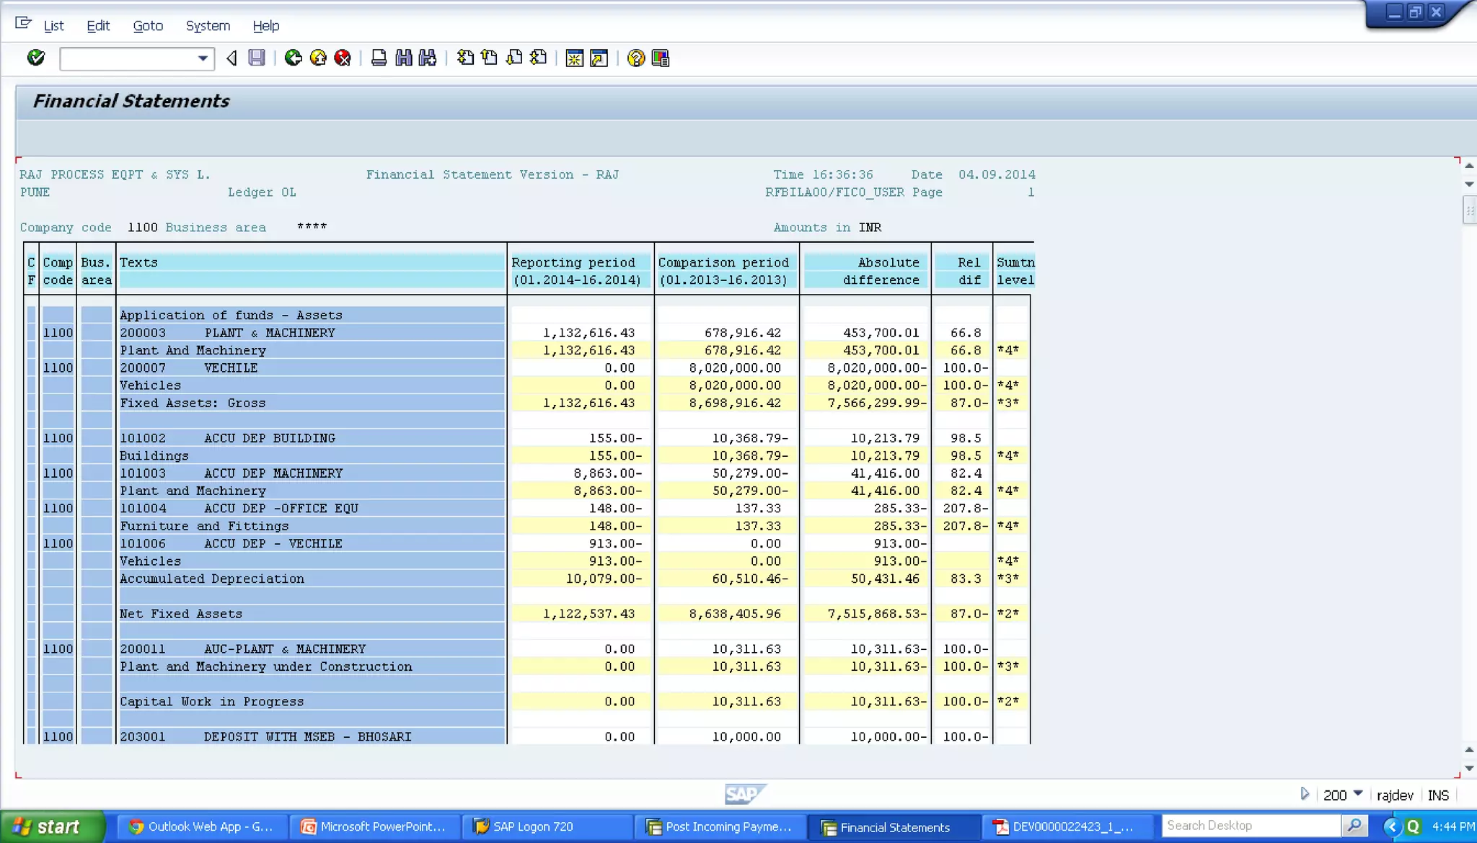Open the yellow Help question icon
This screenshot has width=1477, height=843.
point(635,58)
